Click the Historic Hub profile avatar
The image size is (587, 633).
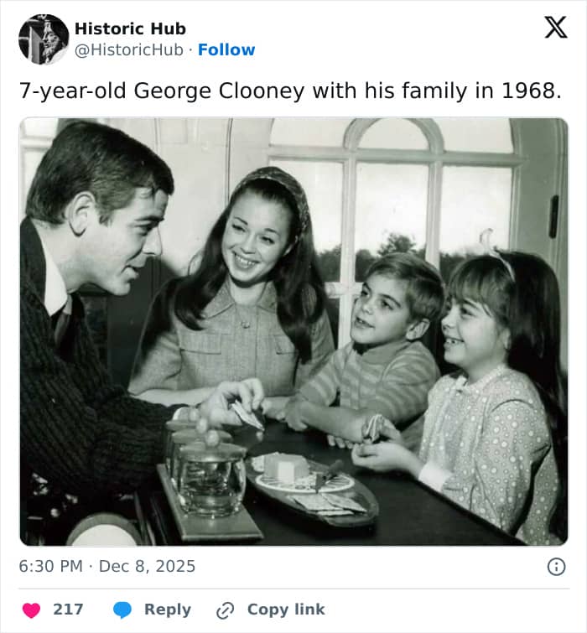pyautogui.click(x=44, y=39)
